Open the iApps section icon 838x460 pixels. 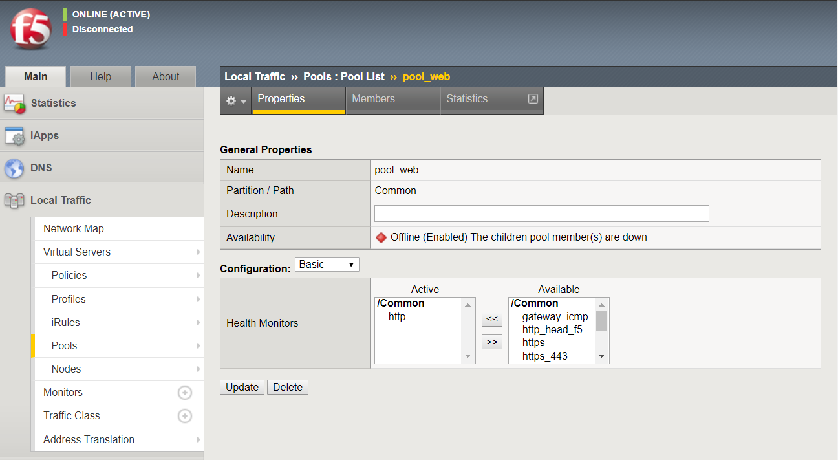[x=14, y=136]
